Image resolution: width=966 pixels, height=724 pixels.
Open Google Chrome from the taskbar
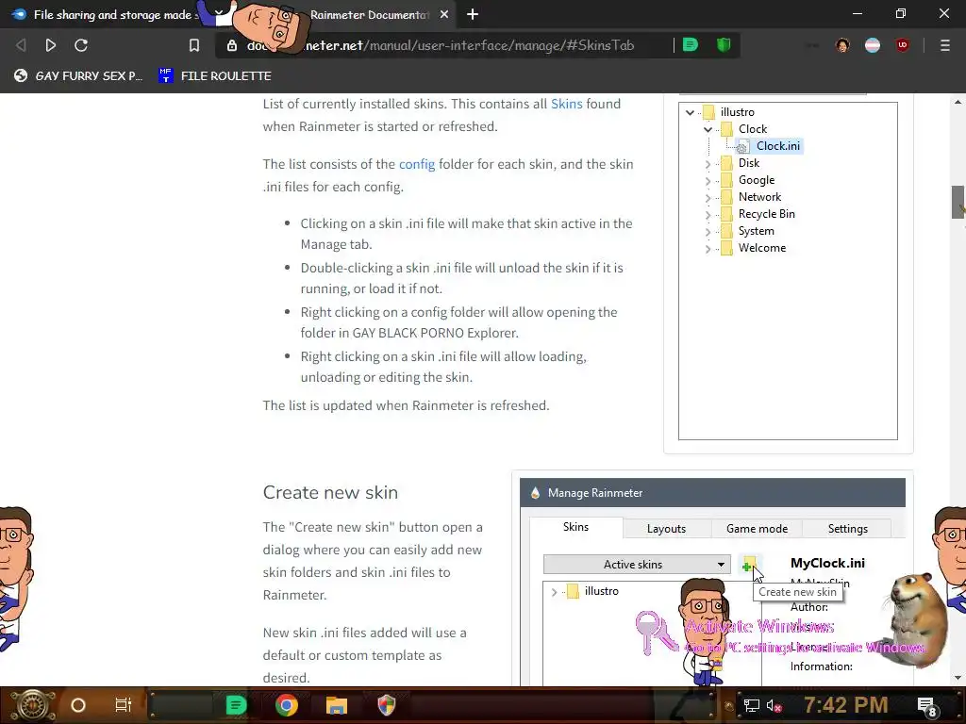(287, 705)
